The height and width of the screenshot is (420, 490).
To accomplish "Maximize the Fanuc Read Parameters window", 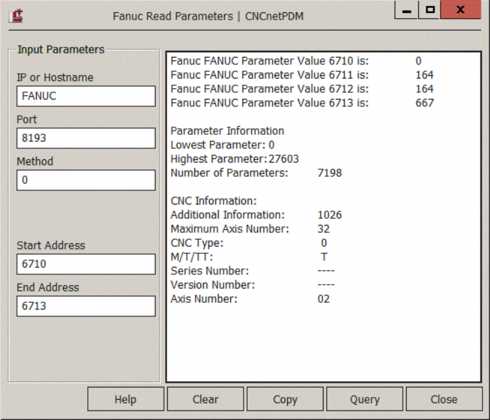I will coord(430,12).
